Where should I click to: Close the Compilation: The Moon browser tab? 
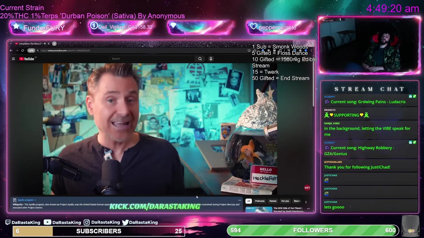click(x=48, y=44)
